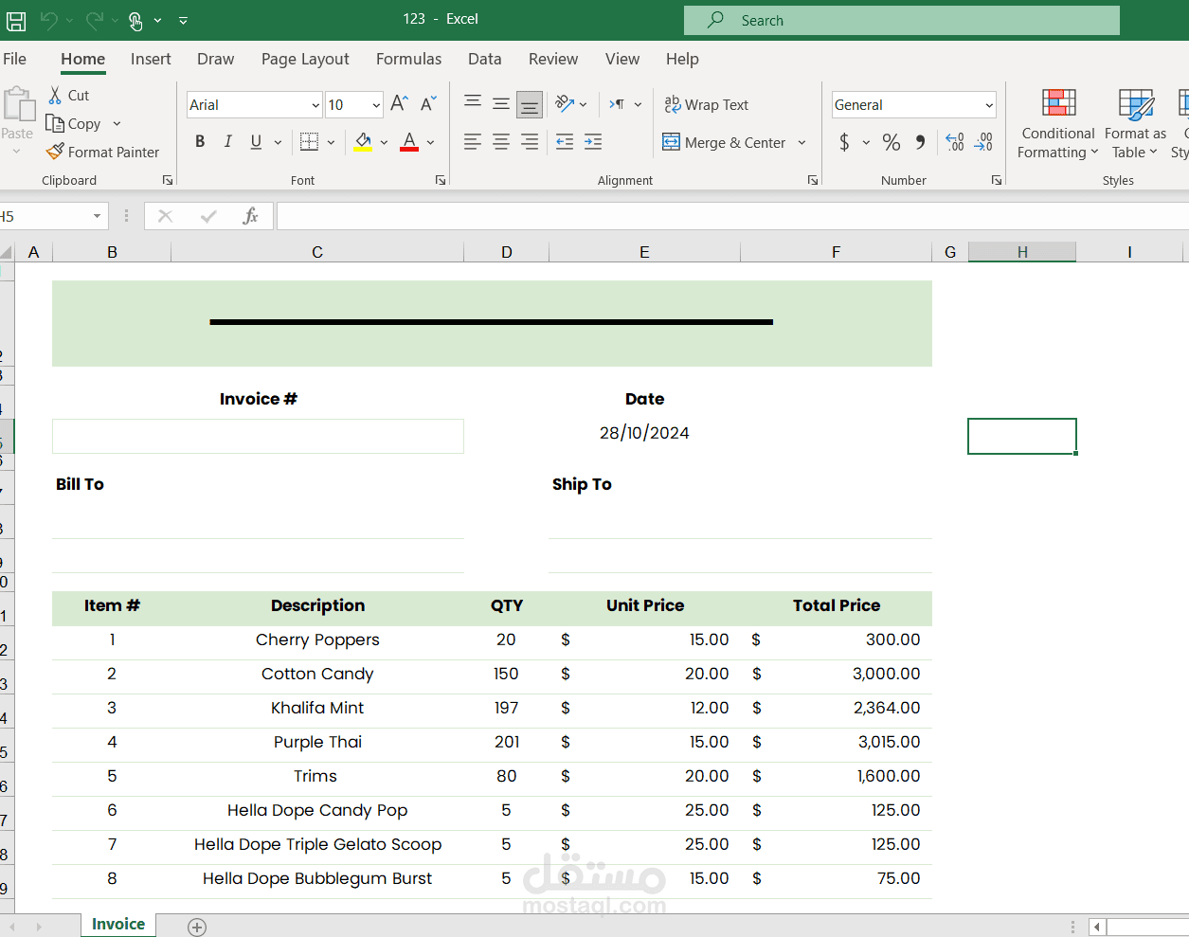Add a new sheet with plus icon
This screenshot has width=1189, height=937.
(x=197, y=927)
